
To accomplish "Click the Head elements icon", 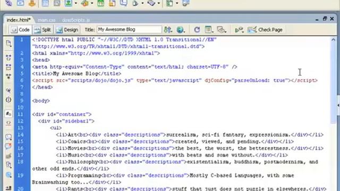I will 135,3.
